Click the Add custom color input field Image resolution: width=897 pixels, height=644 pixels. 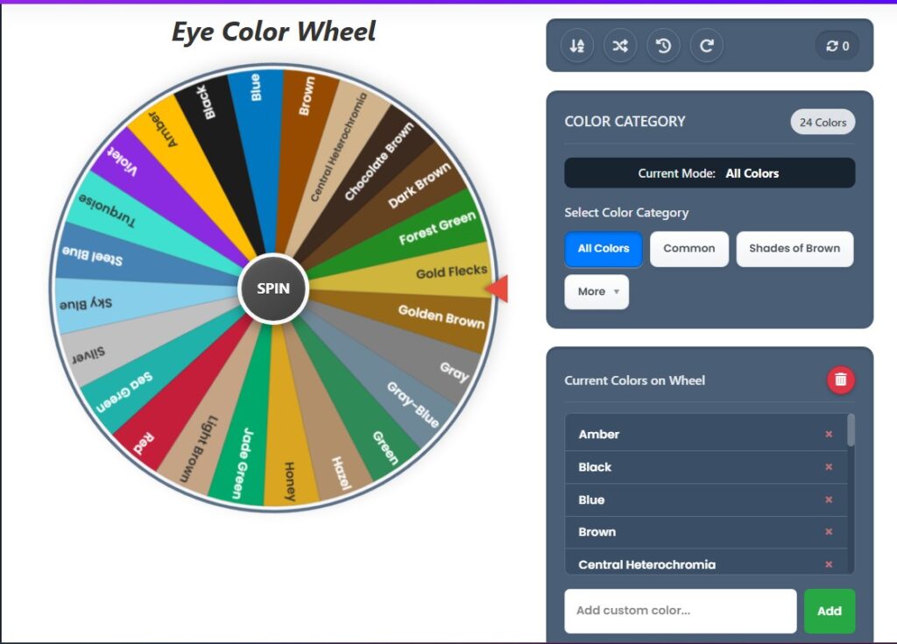pos(680,611)
